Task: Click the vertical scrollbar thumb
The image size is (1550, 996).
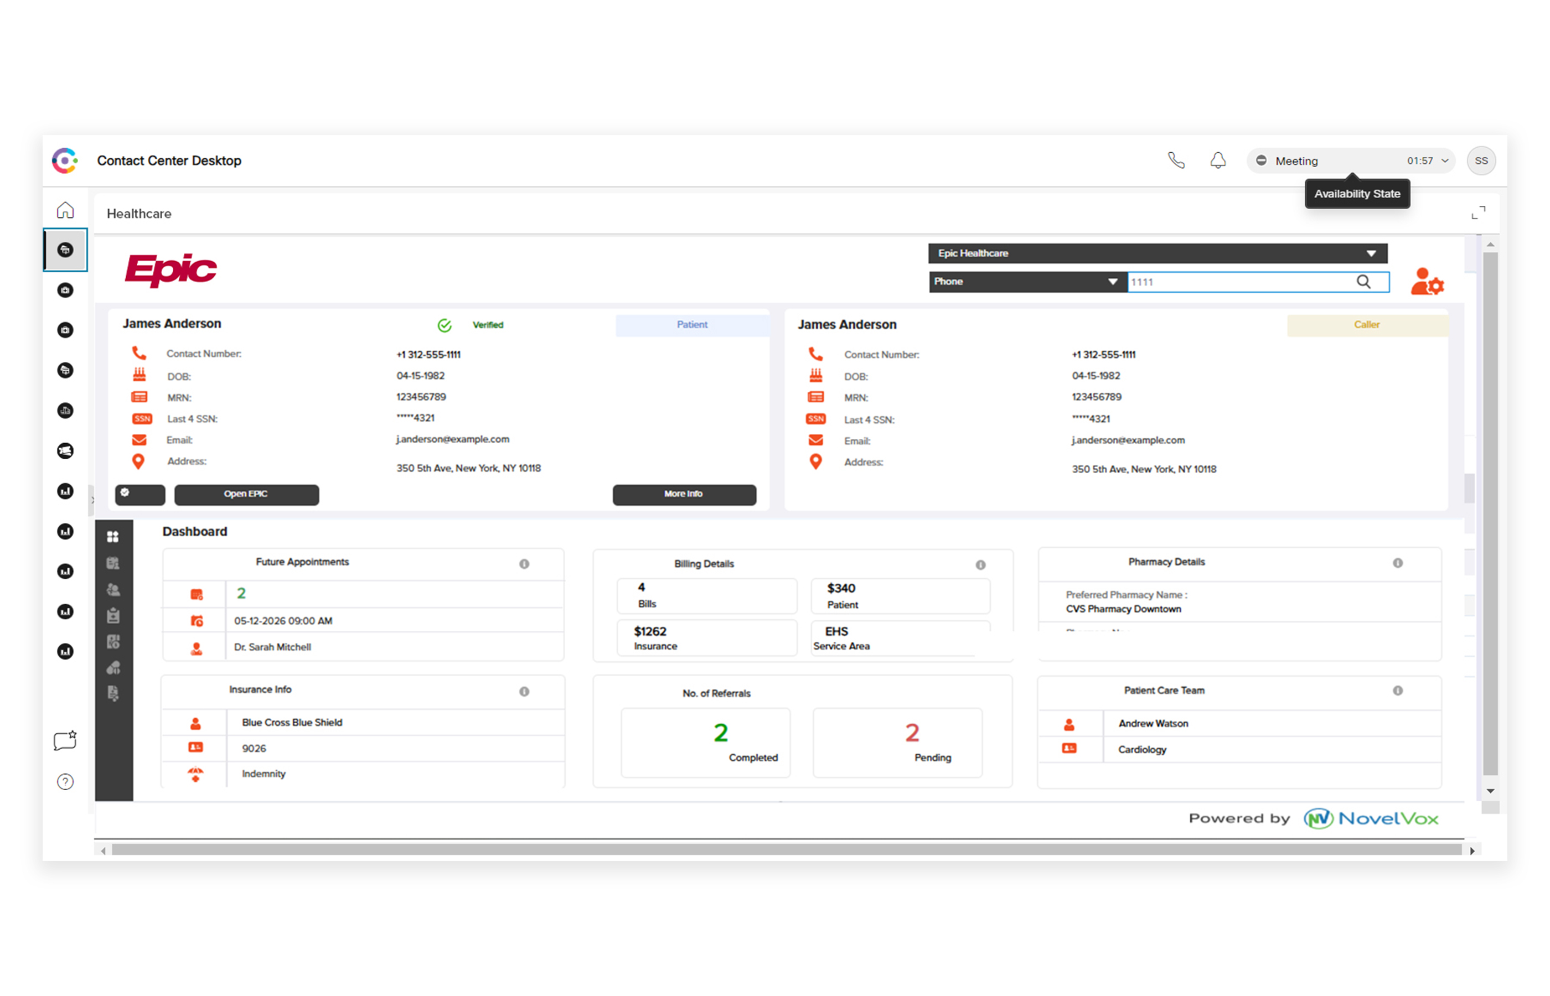Action: pyautogui.click(x=1490, y=513)
